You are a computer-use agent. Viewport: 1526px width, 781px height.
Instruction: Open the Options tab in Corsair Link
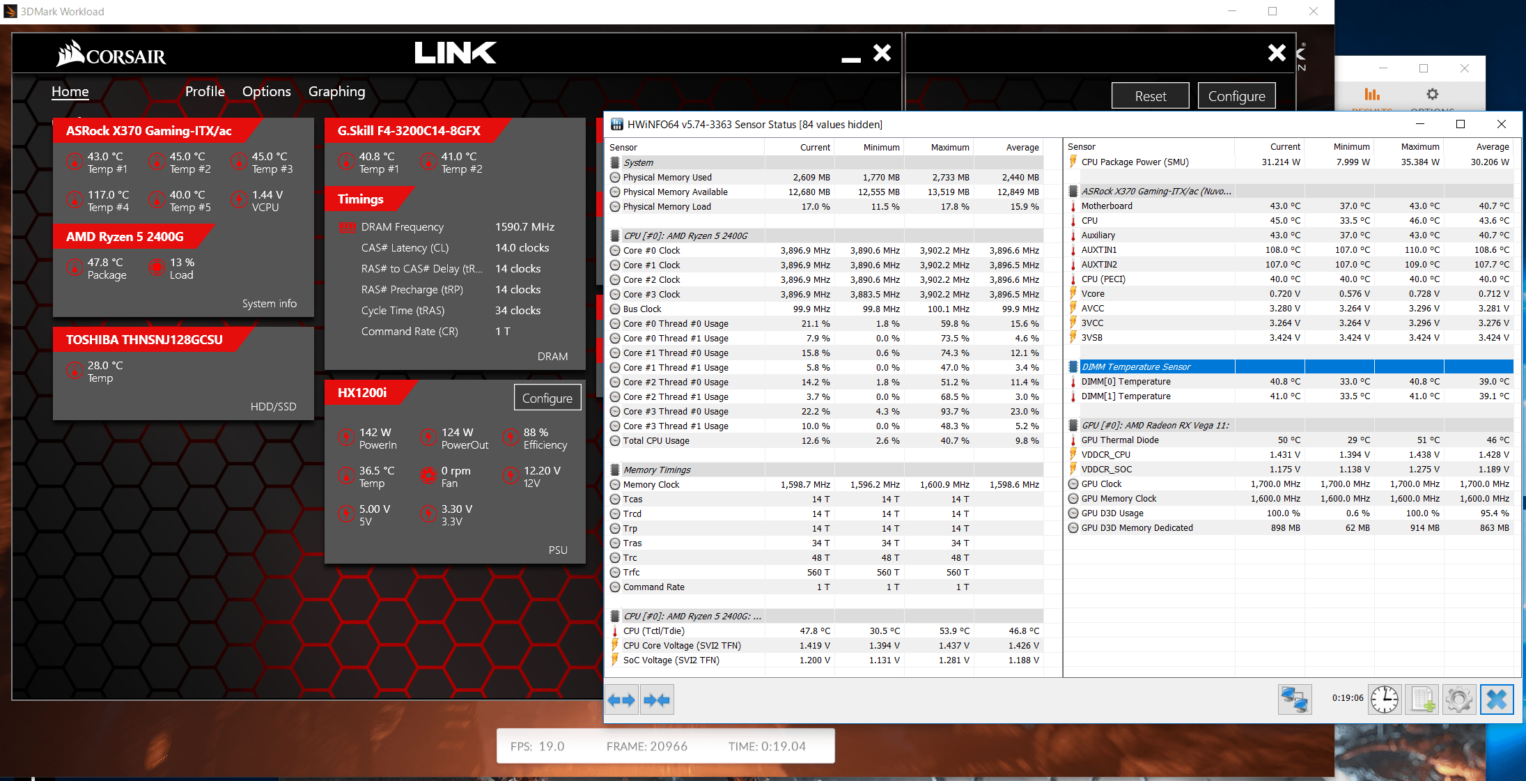tap(267, 91)
